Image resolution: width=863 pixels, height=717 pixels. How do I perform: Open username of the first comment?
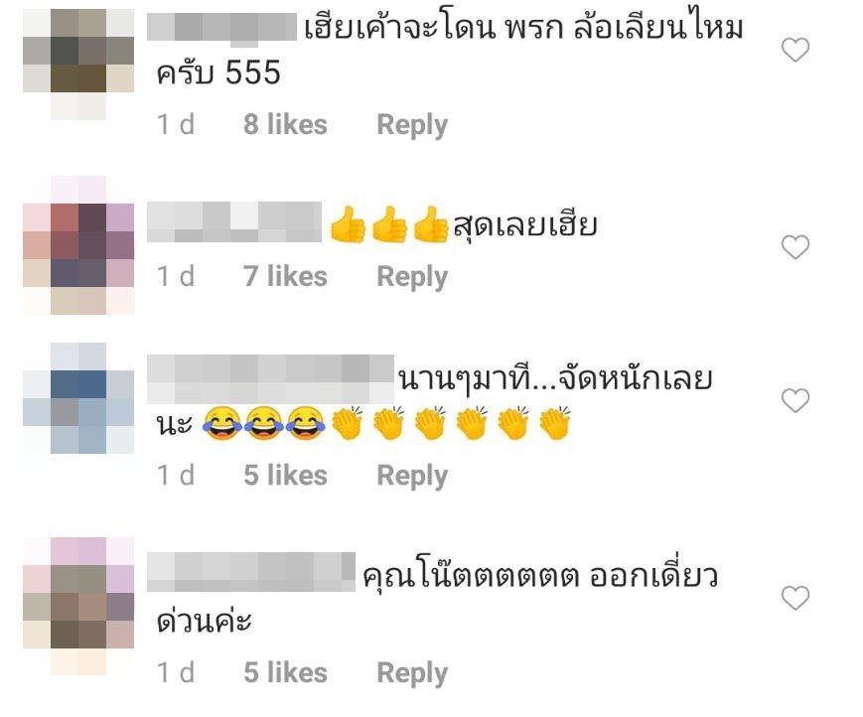tap(221, 28)
